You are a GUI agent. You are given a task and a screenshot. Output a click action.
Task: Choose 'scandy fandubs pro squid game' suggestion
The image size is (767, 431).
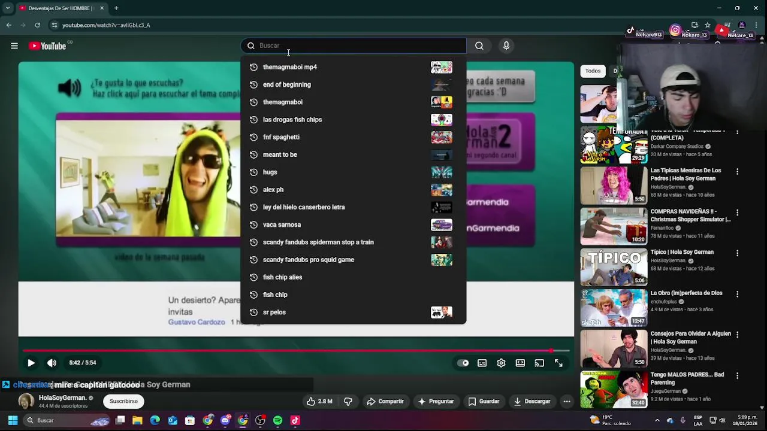pyautogui.click(x=354, y=260)
